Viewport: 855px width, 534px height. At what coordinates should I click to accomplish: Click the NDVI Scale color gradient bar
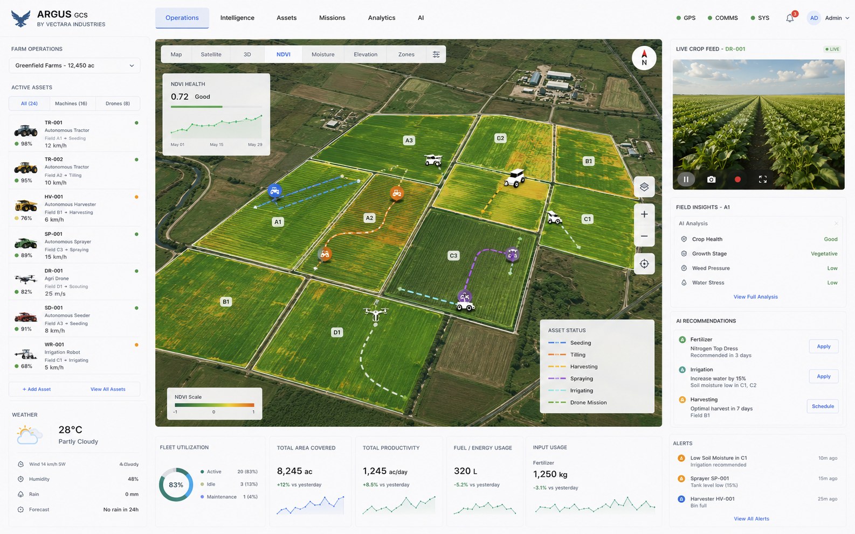tap(214, 405)
